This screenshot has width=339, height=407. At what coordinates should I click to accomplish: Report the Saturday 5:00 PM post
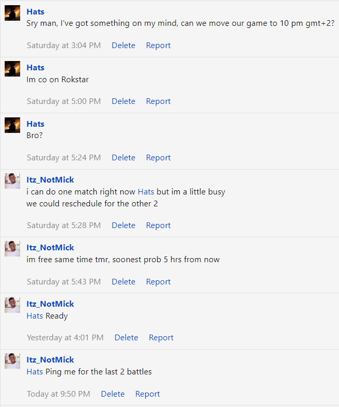(x=158, y=101)
